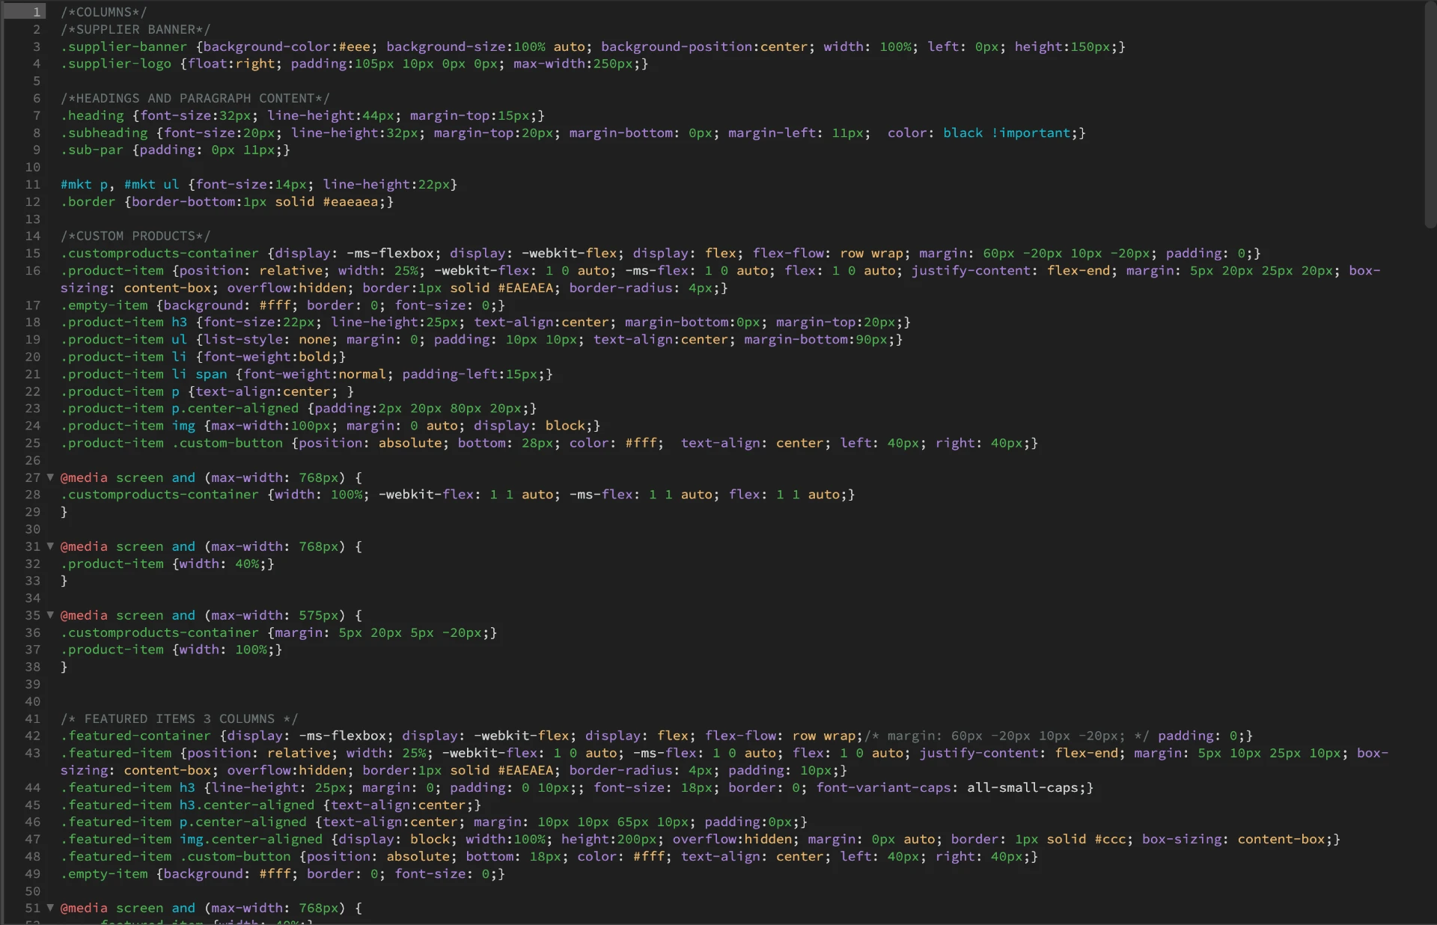Viewport: 1437px width, 925px height.
Task: Click the .product-item ul selector
Action: click(123, 339)
